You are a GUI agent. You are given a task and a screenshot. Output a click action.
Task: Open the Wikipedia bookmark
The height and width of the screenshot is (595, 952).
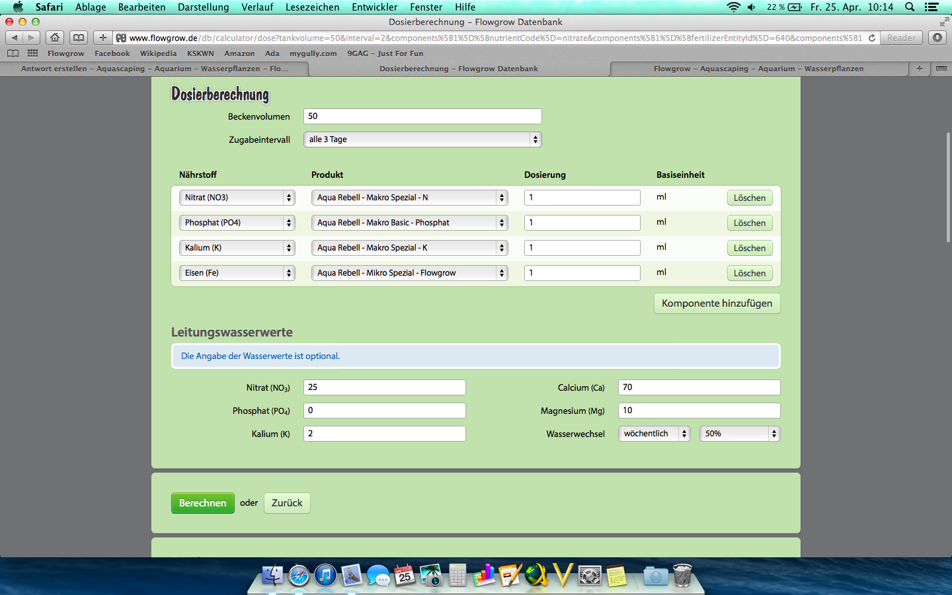click(158, 54)
